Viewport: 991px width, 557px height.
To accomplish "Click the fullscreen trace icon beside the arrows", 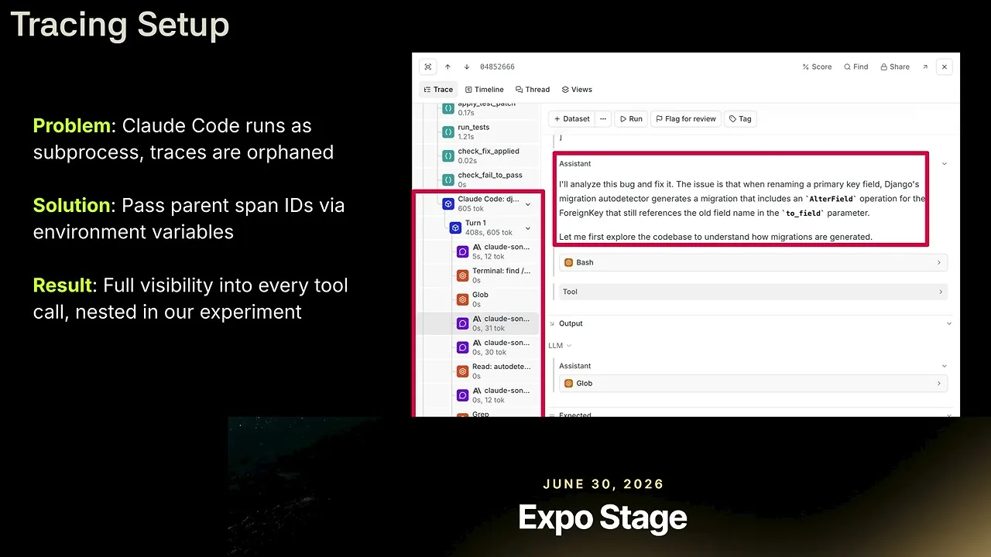I will coord(428,67).
